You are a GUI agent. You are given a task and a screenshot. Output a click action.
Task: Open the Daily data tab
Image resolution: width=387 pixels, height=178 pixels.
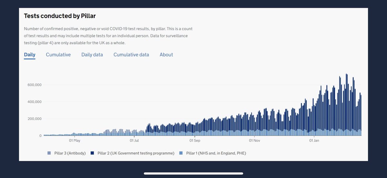(x=92, y=55)
